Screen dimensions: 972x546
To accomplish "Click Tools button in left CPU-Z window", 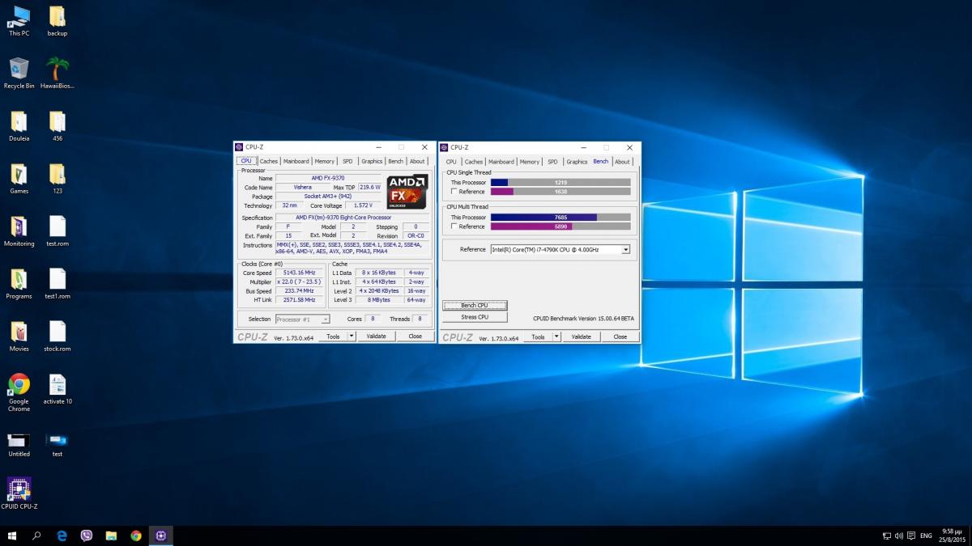I will click(334, 336).
